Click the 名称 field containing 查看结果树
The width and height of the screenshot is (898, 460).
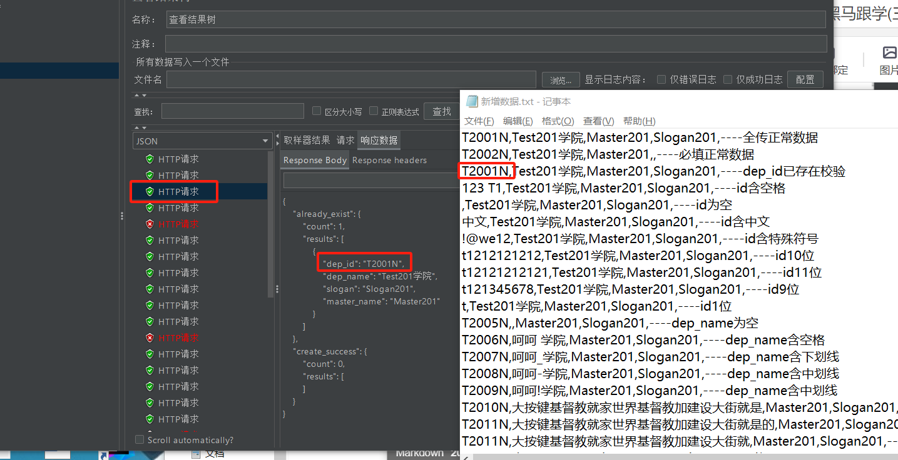[497, 19]
